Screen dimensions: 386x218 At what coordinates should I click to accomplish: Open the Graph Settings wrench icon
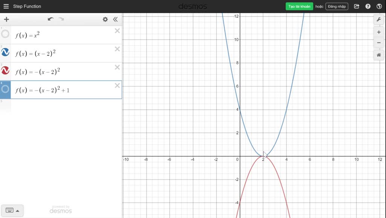(378, 19)
